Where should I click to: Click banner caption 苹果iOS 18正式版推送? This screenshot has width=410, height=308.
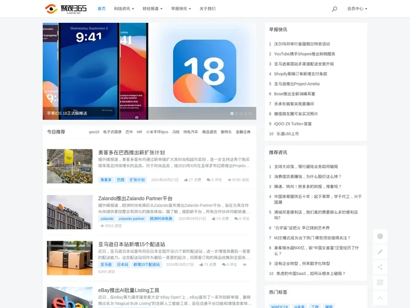click(67, 113)
